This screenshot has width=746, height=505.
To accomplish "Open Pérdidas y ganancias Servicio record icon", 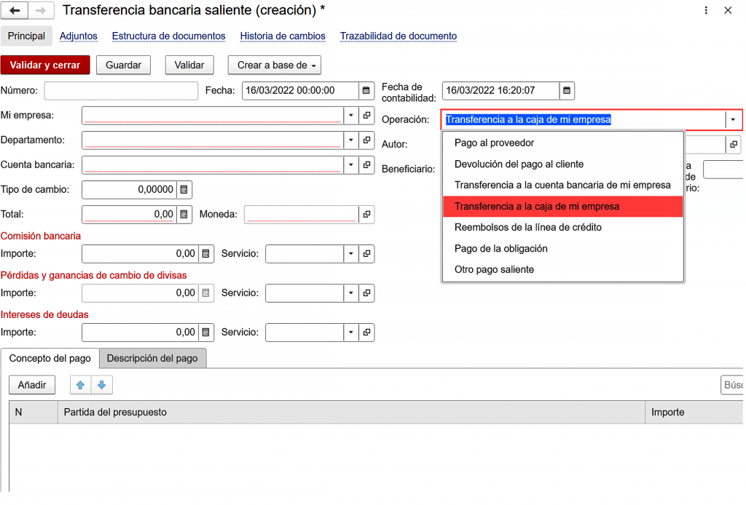I will tap(367, 293).
